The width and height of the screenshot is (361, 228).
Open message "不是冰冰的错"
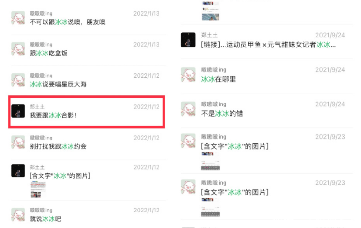[266, 111]
